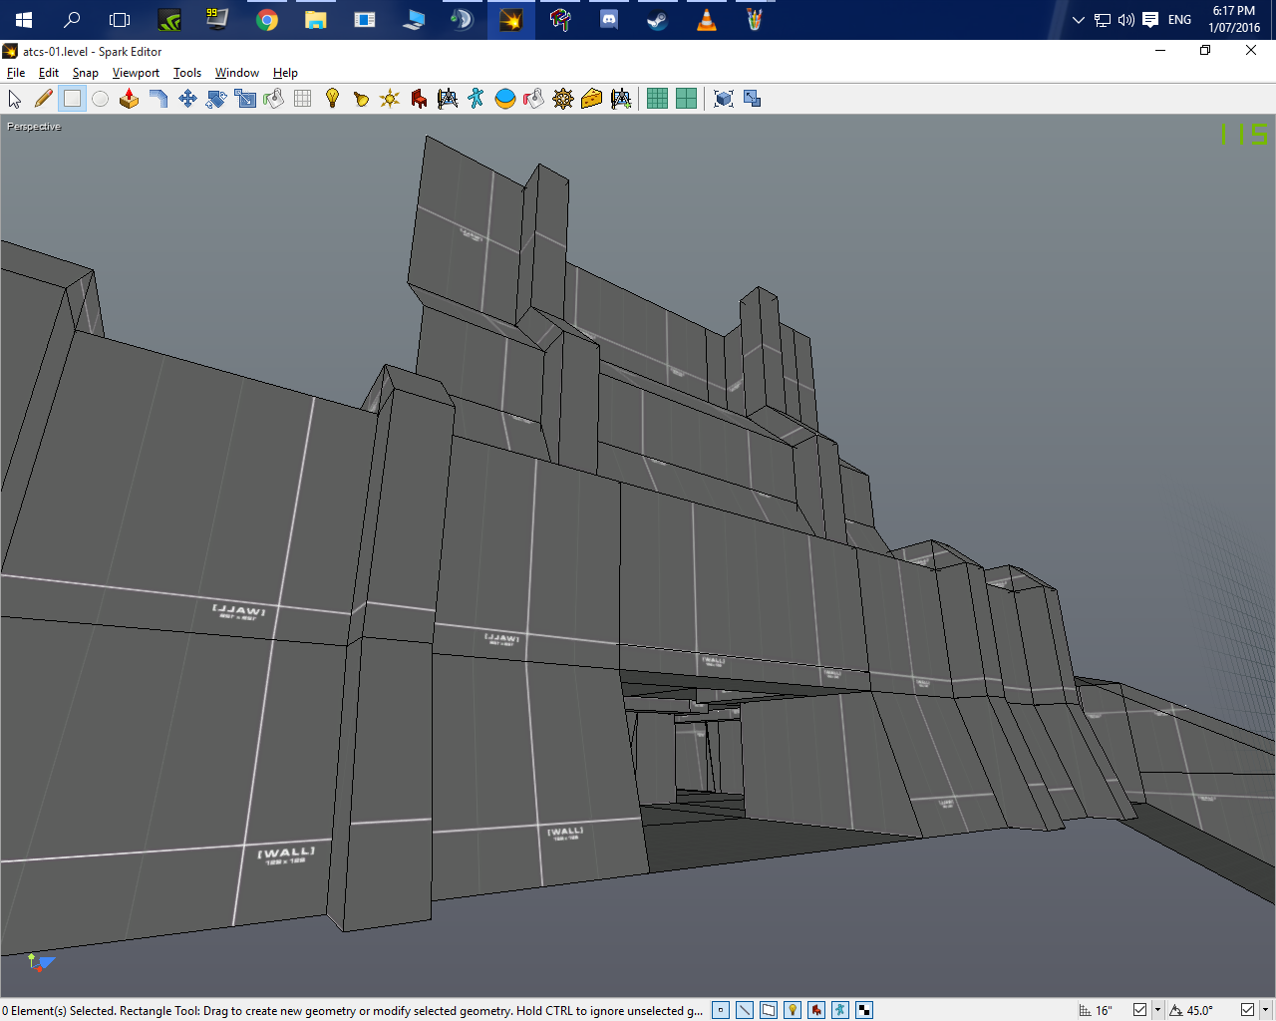This screenshot has width=1276, height=1021.
Task: Select the Extrude tool
Action: (x=129, y=99)
